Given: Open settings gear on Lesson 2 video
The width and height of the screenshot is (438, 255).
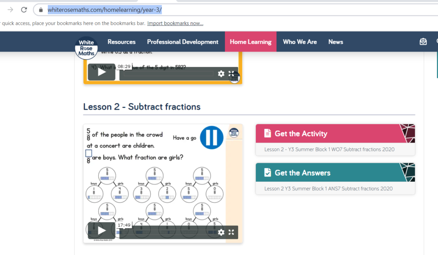Looking at the screenshot, I should pyautogui.click(x=221, y=232).
